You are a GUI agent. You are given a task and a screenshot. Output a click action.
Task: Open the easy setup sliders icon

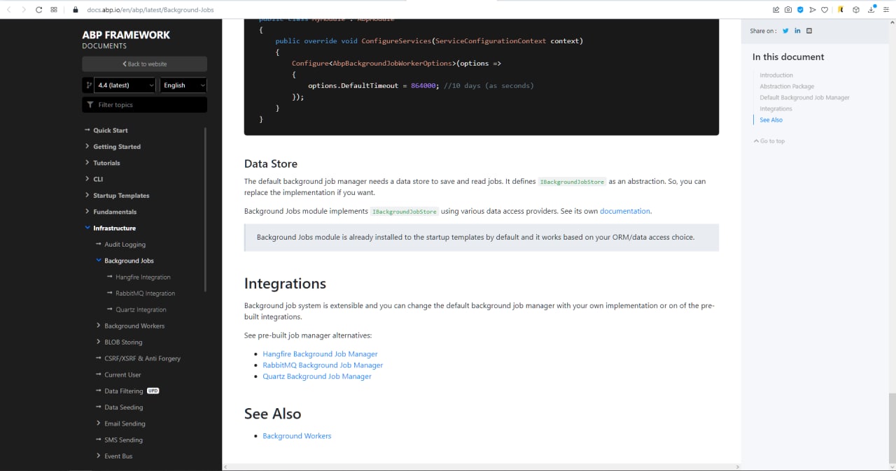coord(886,10)
